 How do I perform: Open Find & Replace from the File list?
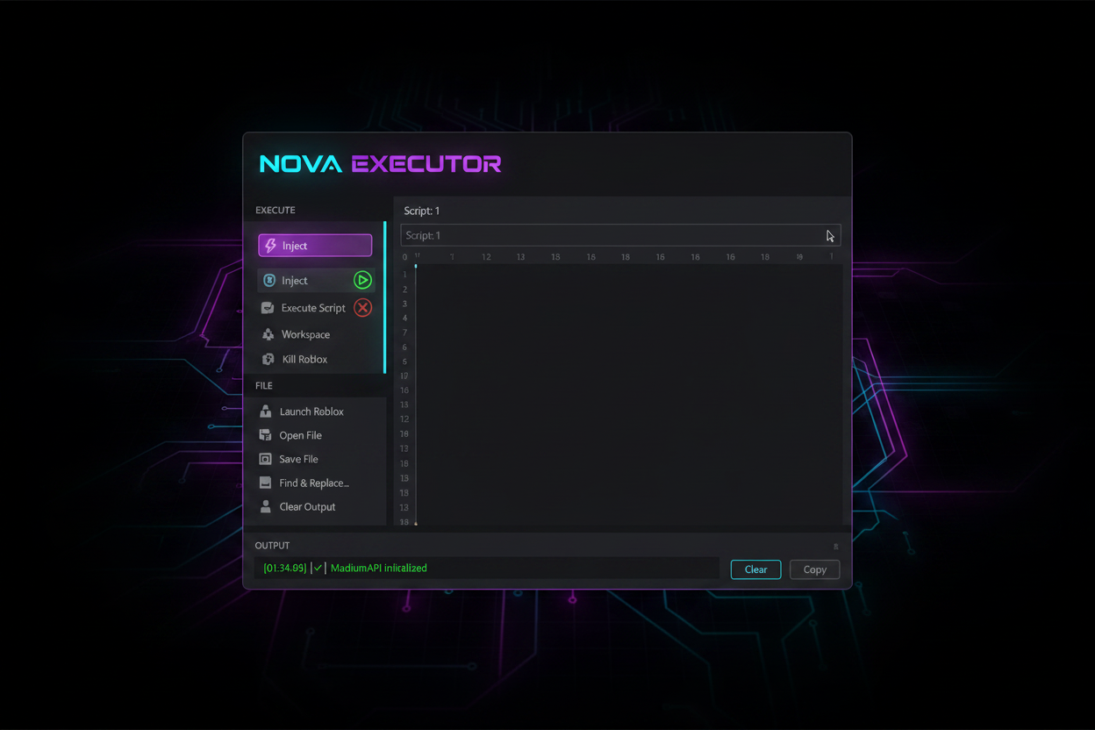pos(315,483)
